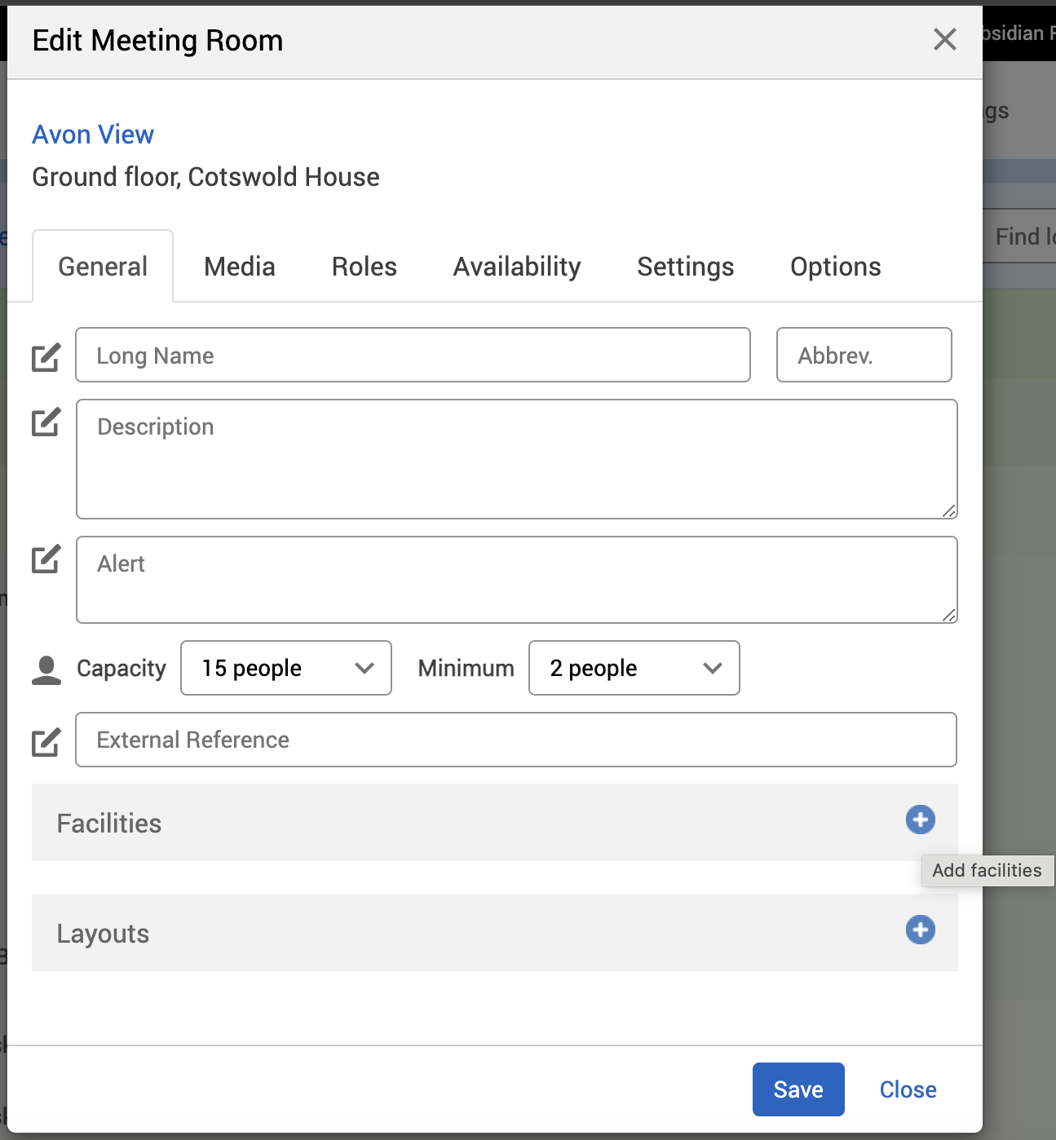Open the Minimum dropdown showing 2 people
The height and width of the screenshot is (1140, 1056).
click(634, 668)
